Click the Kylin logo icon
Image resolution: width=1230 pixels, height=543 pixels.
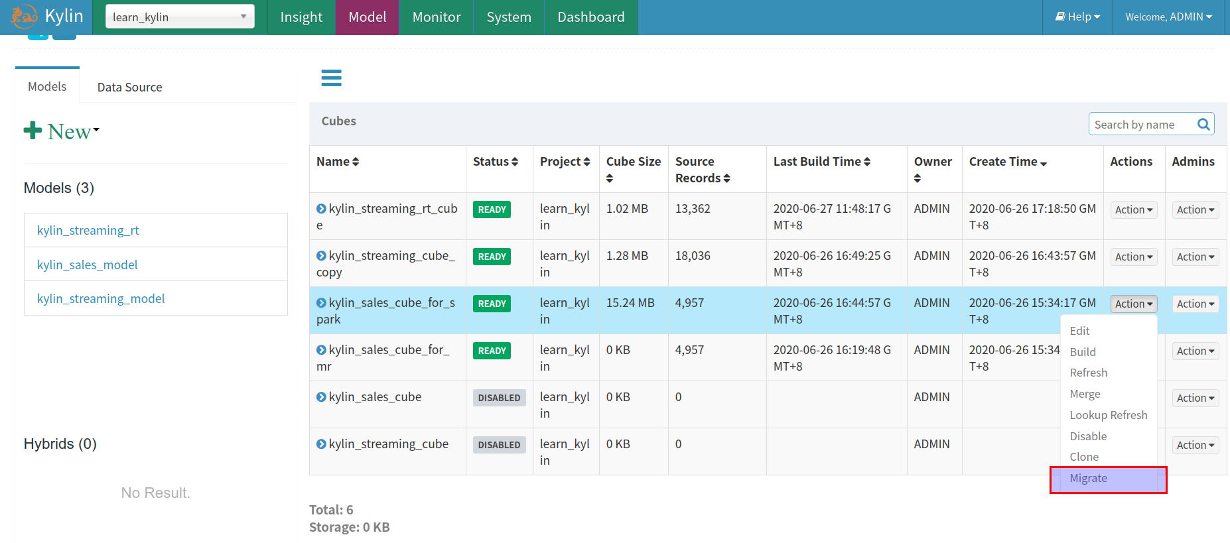coord(24,17)
